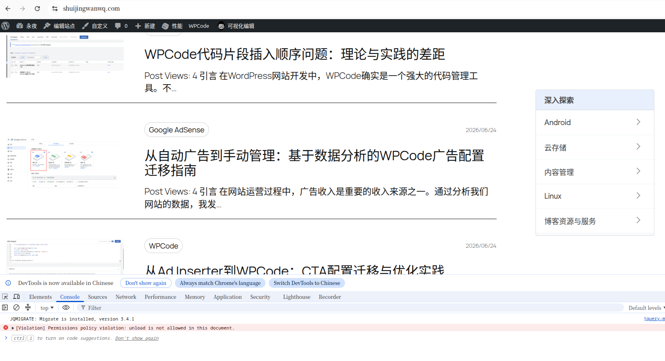Screen dimensions: 665x361
Task: Expand the 内容管理 category chevron
Action: click(x=638, y=171)
